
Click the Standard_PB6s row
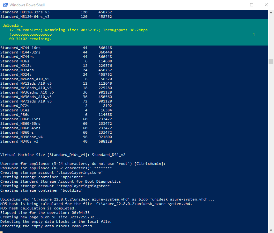(x=56, y=115)
